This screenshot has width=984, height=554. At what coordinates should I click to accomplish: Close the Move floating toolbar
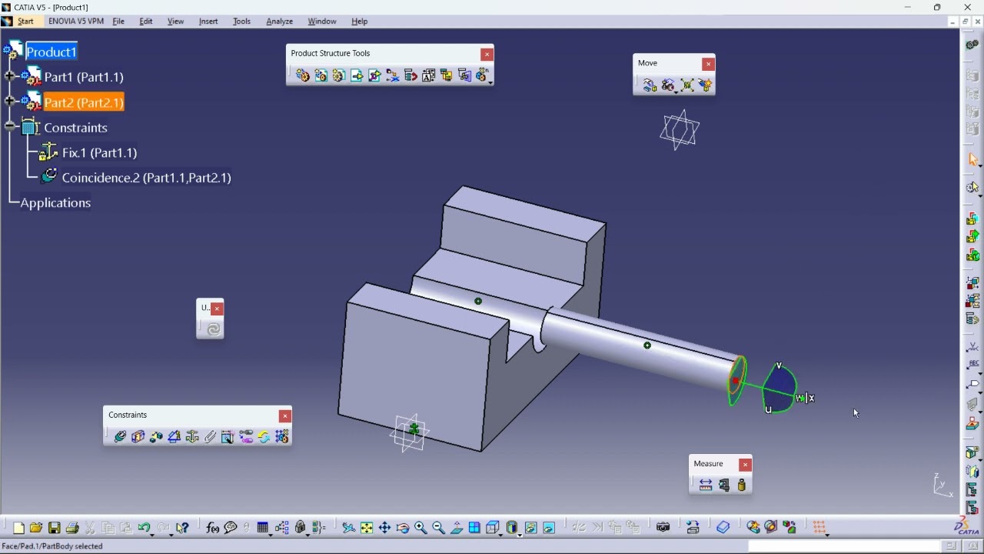709,64
